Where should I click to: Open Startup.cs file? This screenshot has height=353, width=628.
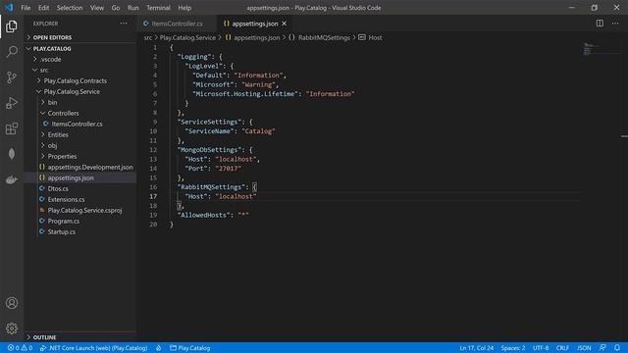[x=80, y=232]
